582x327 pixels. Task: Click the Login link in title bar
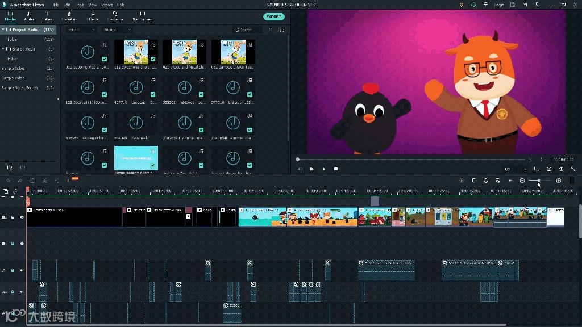point(499,5)
